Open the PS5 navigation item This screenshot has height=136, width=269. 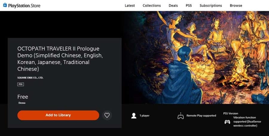pyautogui.click(x=189, y=6)
